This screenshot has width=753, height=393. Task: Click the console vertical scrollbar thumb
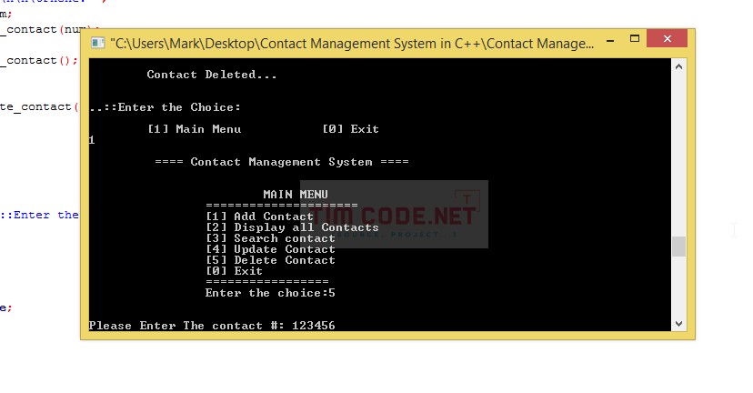pyautogui.click(x=678, y=247)
